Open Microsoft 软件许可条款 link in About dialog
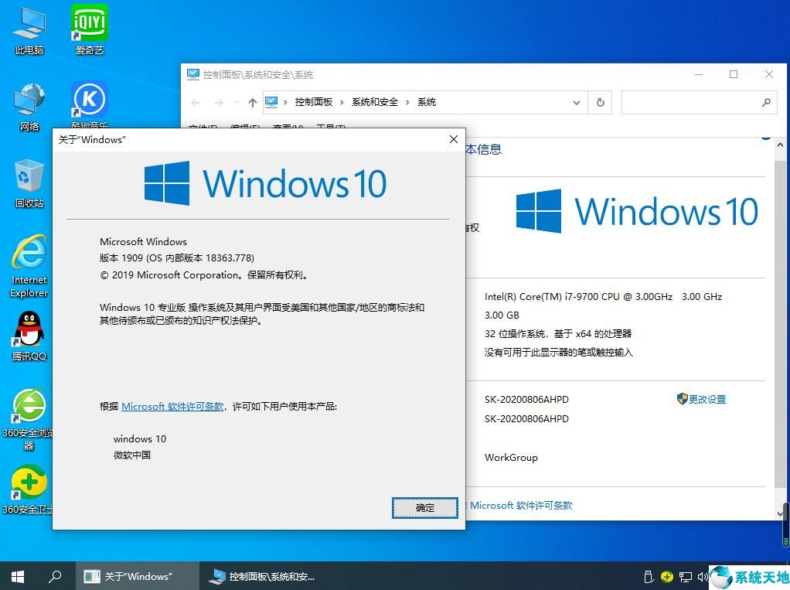This screenshot has height=590, width=790. [x=172, y=407]
